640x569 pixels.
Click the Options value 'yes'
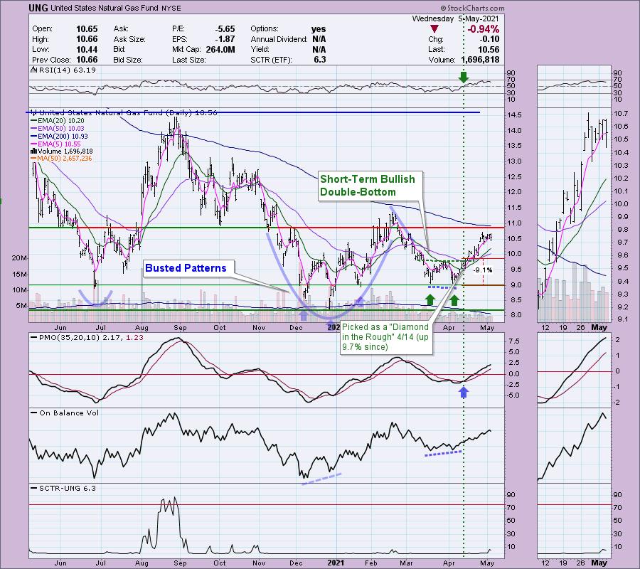[x=319, y=29]
